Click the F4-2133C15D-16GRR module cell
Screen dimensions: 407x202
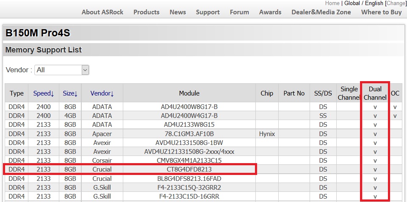click(x=189, y=197)
